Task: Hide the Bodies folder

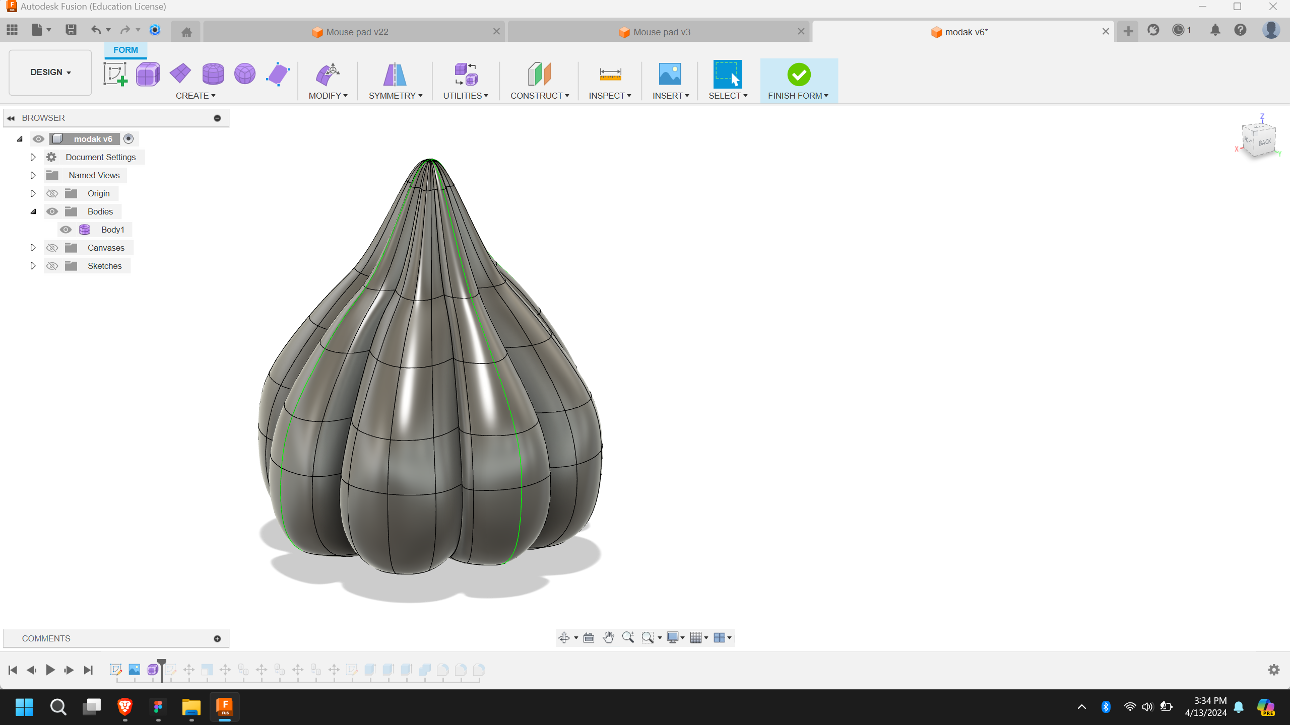Action: [x=52, y=211]
